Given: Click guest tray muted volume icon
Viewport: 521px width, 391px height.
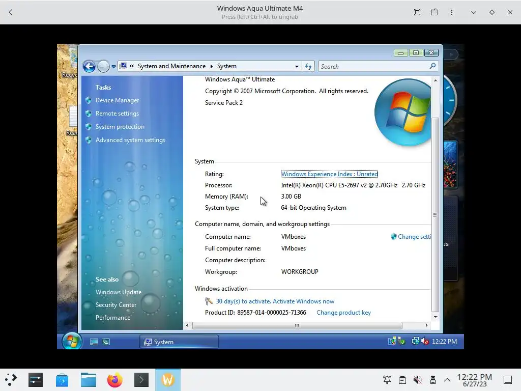Looking at the screenshot, I should click(x=425, y=341).
